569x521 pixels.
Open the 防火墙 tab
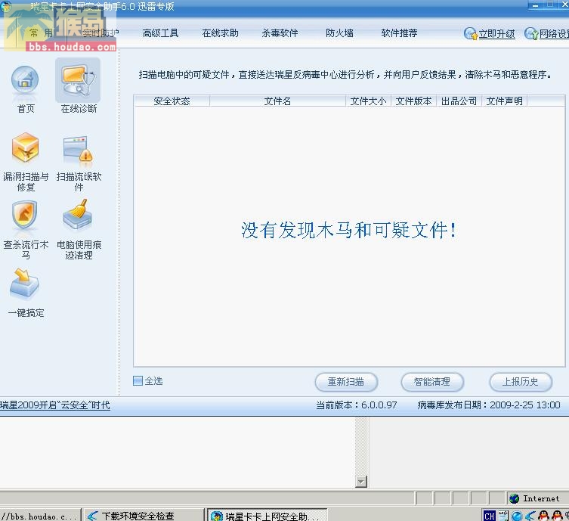pos(339,33)
